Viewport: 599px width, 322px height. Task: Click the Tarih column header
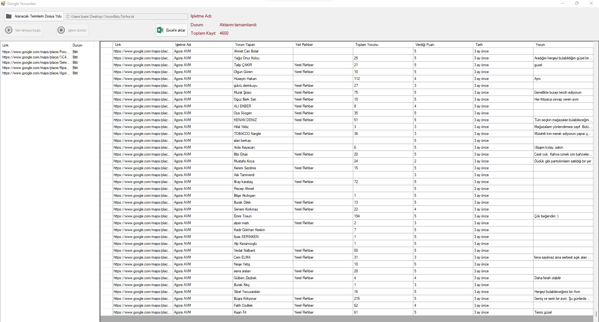click(503, 45)
